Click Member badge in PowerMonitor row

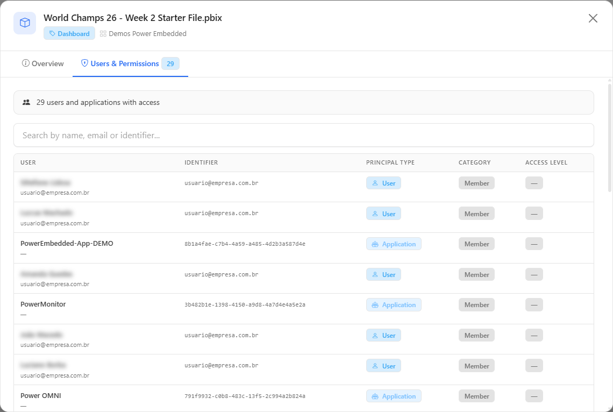coord(476,305)
